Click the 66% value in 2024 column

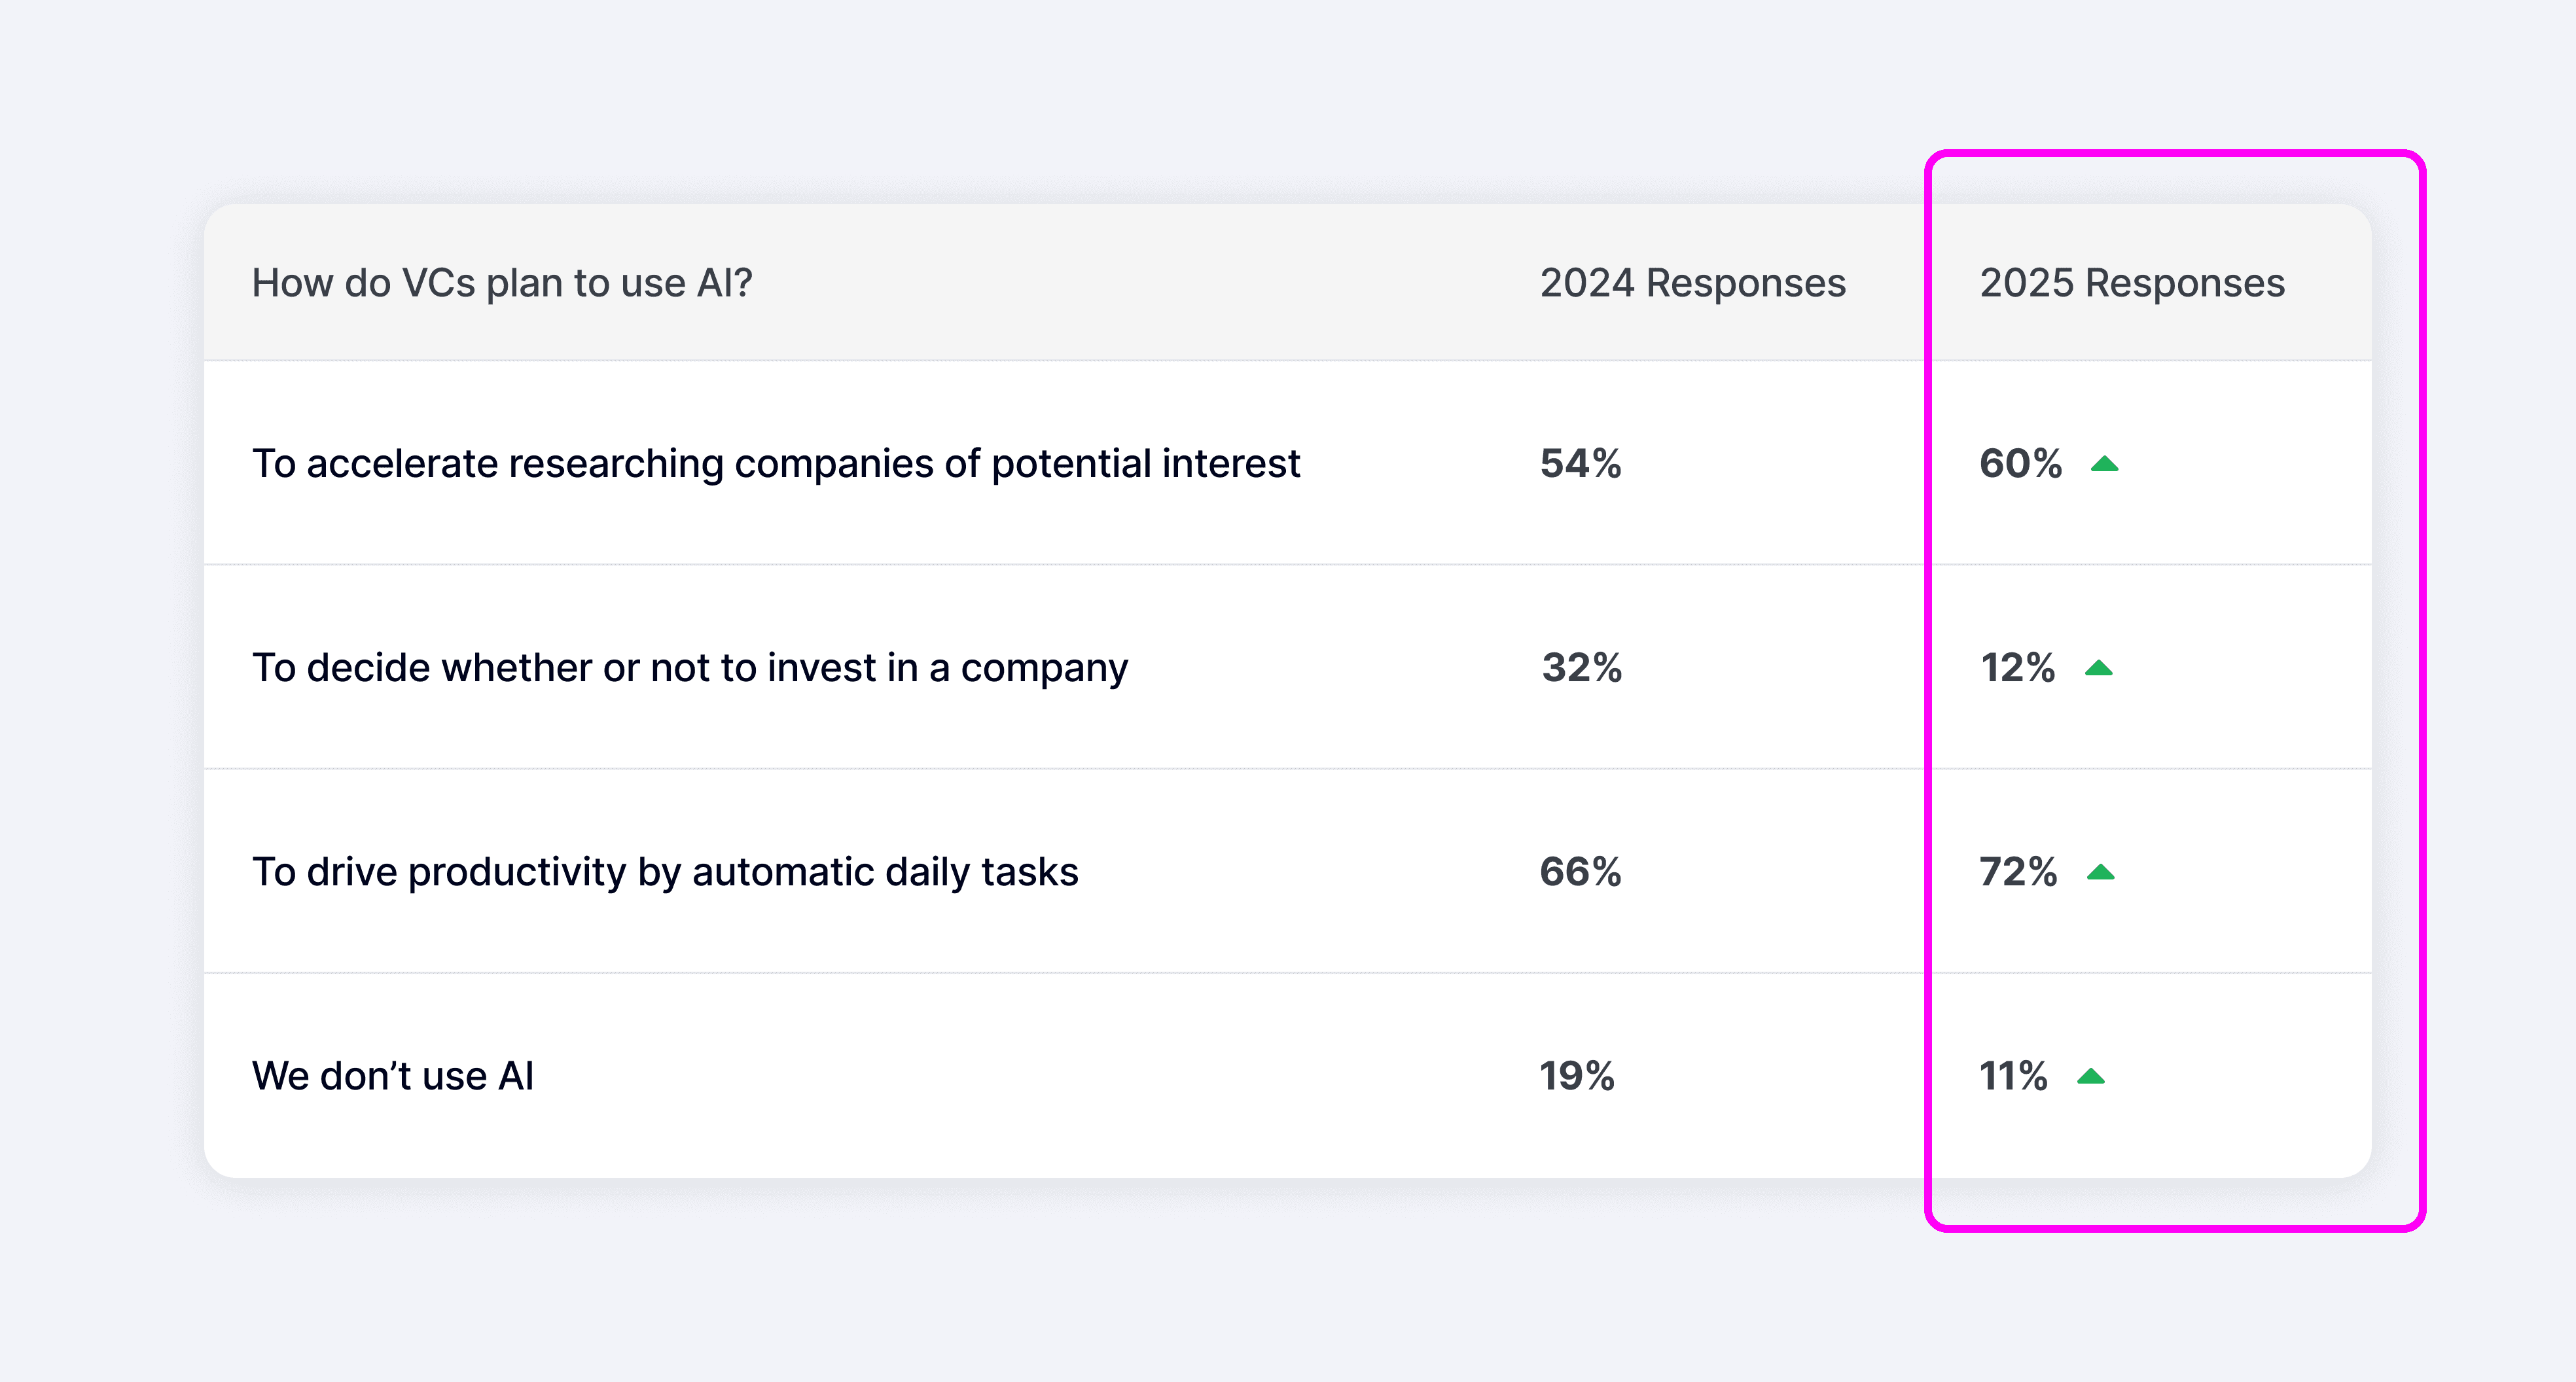click(x=1580, y=872)
